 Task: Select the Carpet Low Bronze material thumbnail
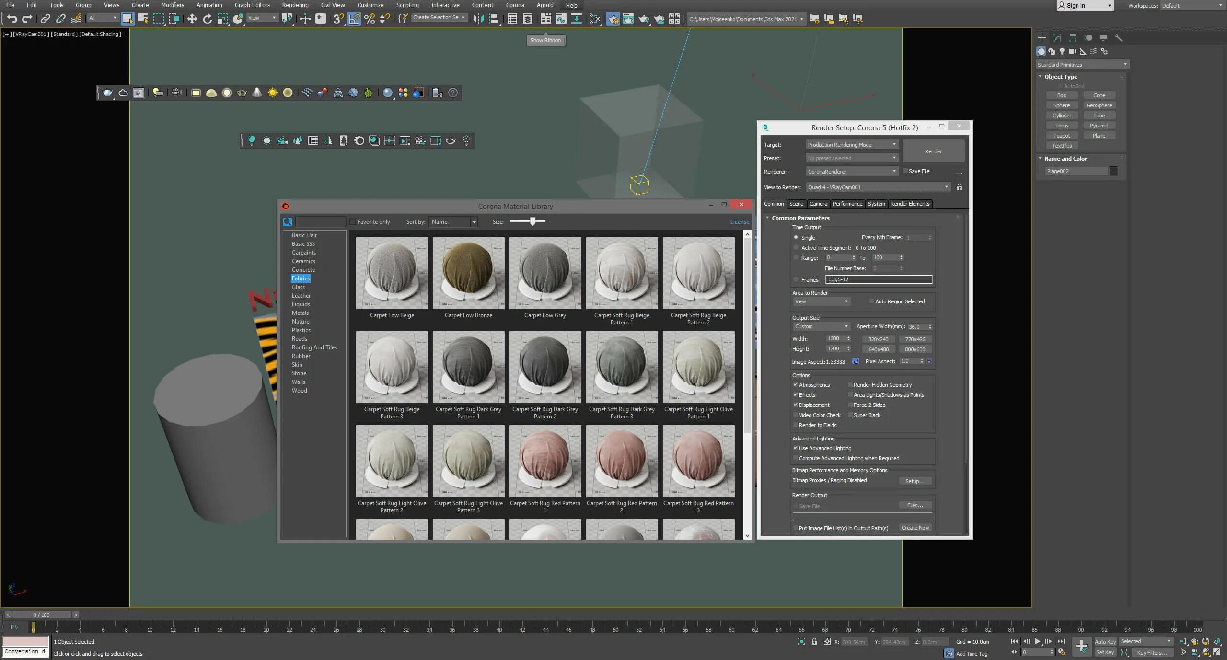[x=468, y=273]
